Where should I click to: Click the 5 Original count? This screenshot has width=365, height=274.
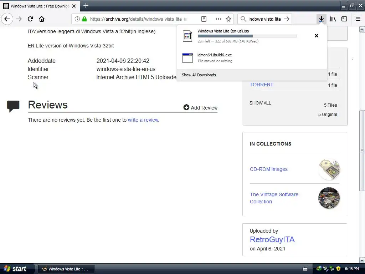[328, 115]
